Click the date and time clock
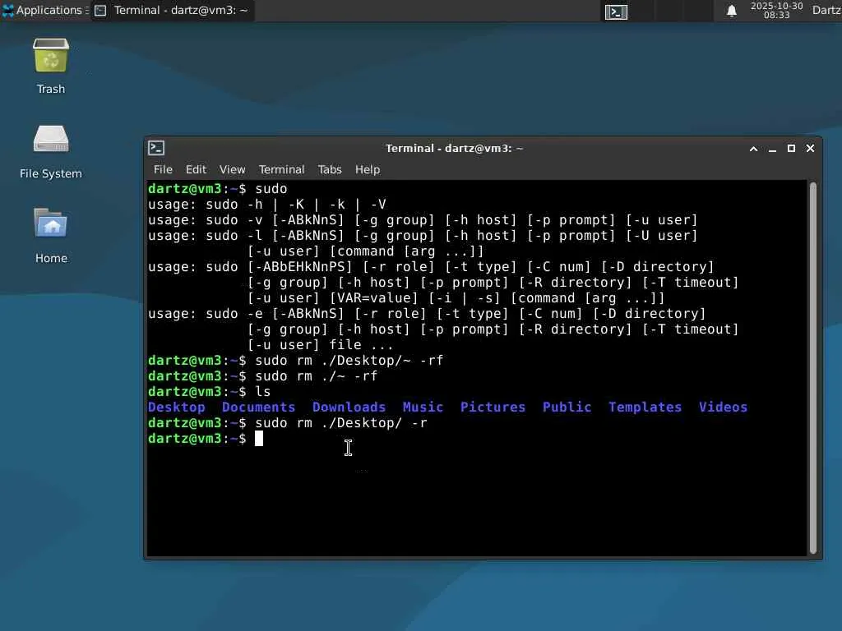The height and width of the screenshot is (631, 842). tap(776, 10)
